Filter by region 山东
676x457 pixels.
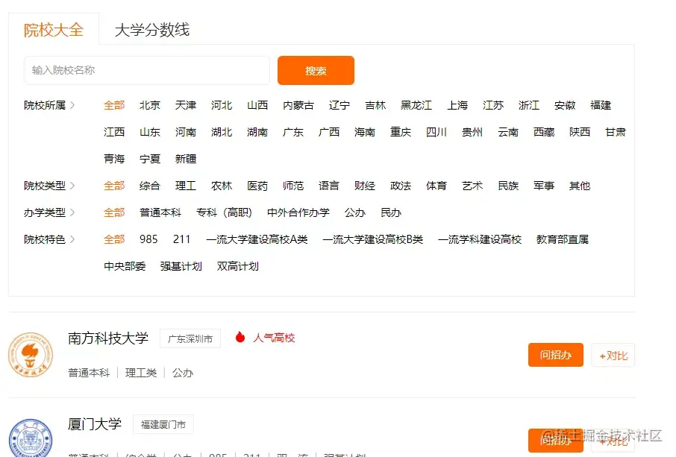pyautogui.click(x=149, y=132)
